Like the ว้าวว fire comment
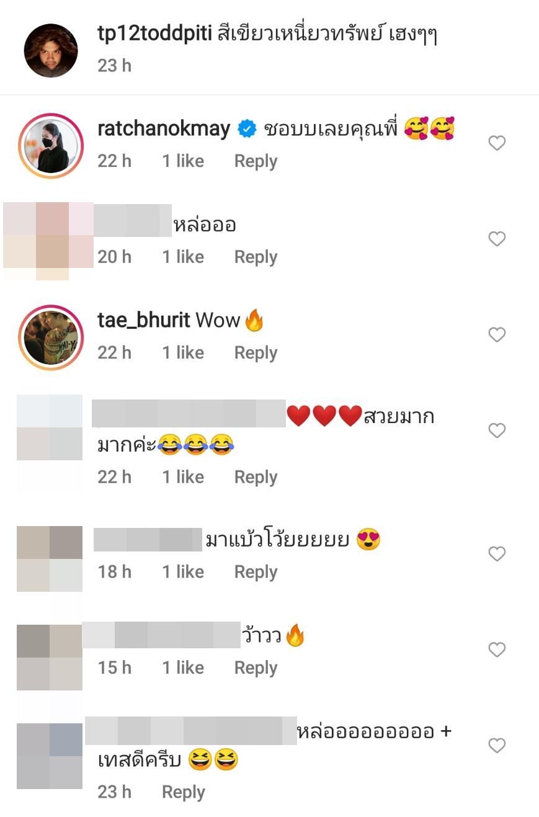 click(x=497, y=650)
